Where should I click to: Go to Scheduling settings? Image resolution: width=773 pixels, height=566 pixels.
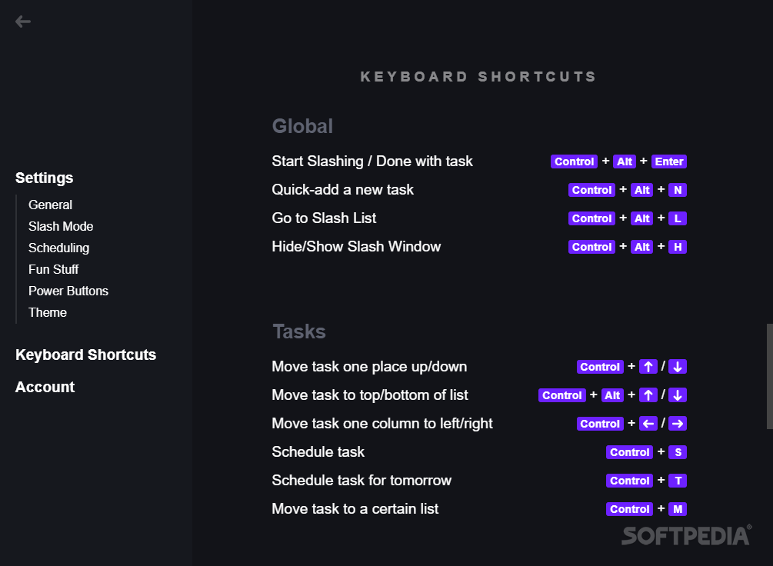coord(58,248)
